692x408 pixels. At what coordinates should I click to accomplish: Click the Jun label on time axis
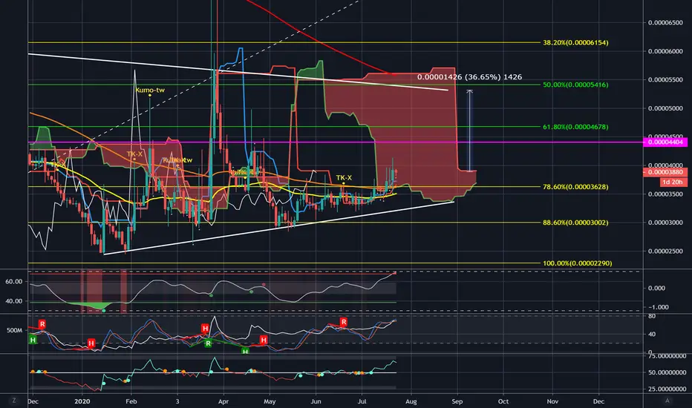[316, 401]
